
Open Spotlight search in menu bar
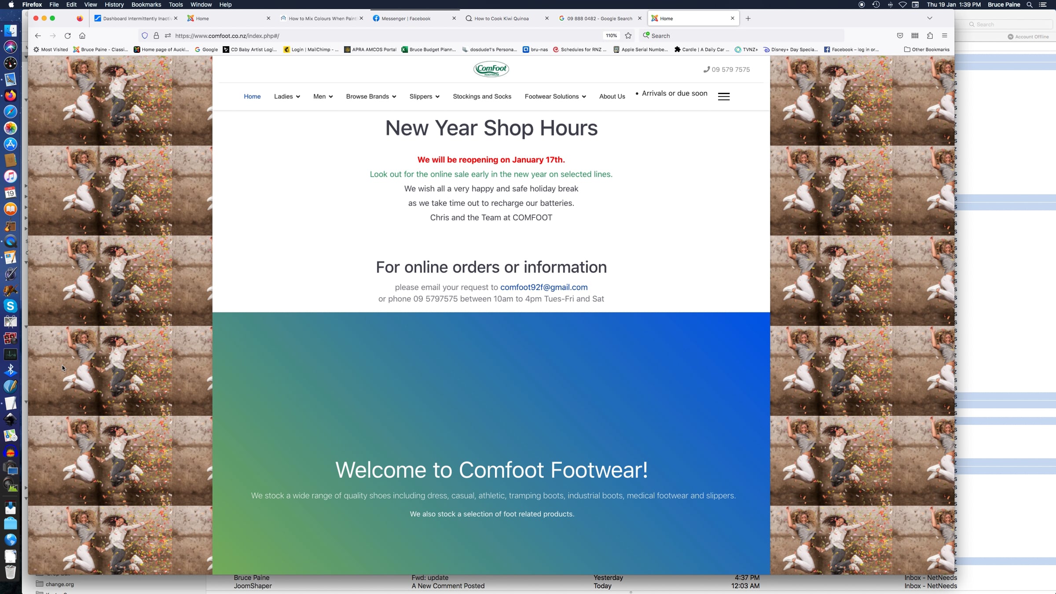(x=1030, y=4)
